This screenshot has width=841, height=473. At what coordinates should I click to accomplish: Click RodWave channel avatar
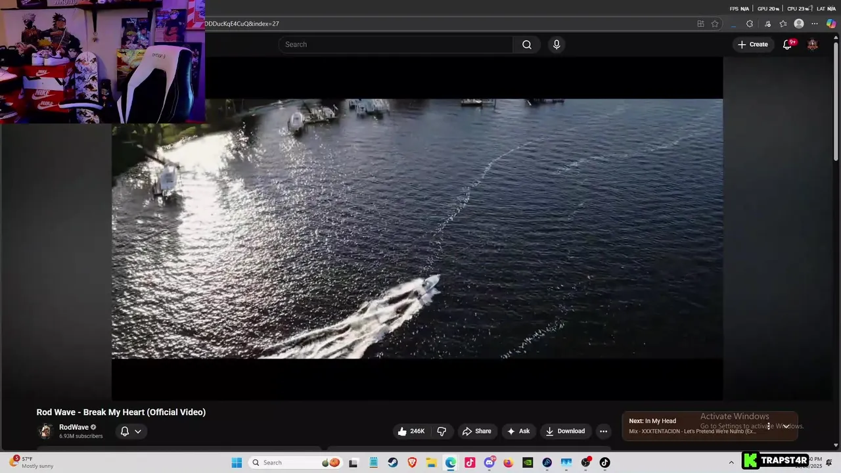click(45, 431)
